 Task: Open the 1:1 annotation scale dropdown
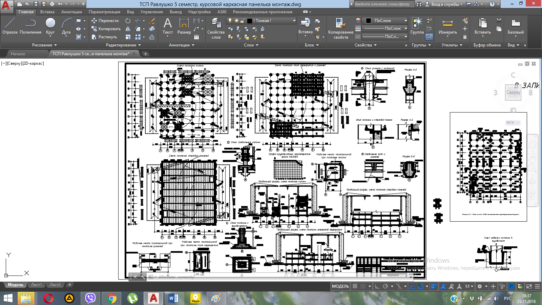pyautogui.click(x=469, y=286)
